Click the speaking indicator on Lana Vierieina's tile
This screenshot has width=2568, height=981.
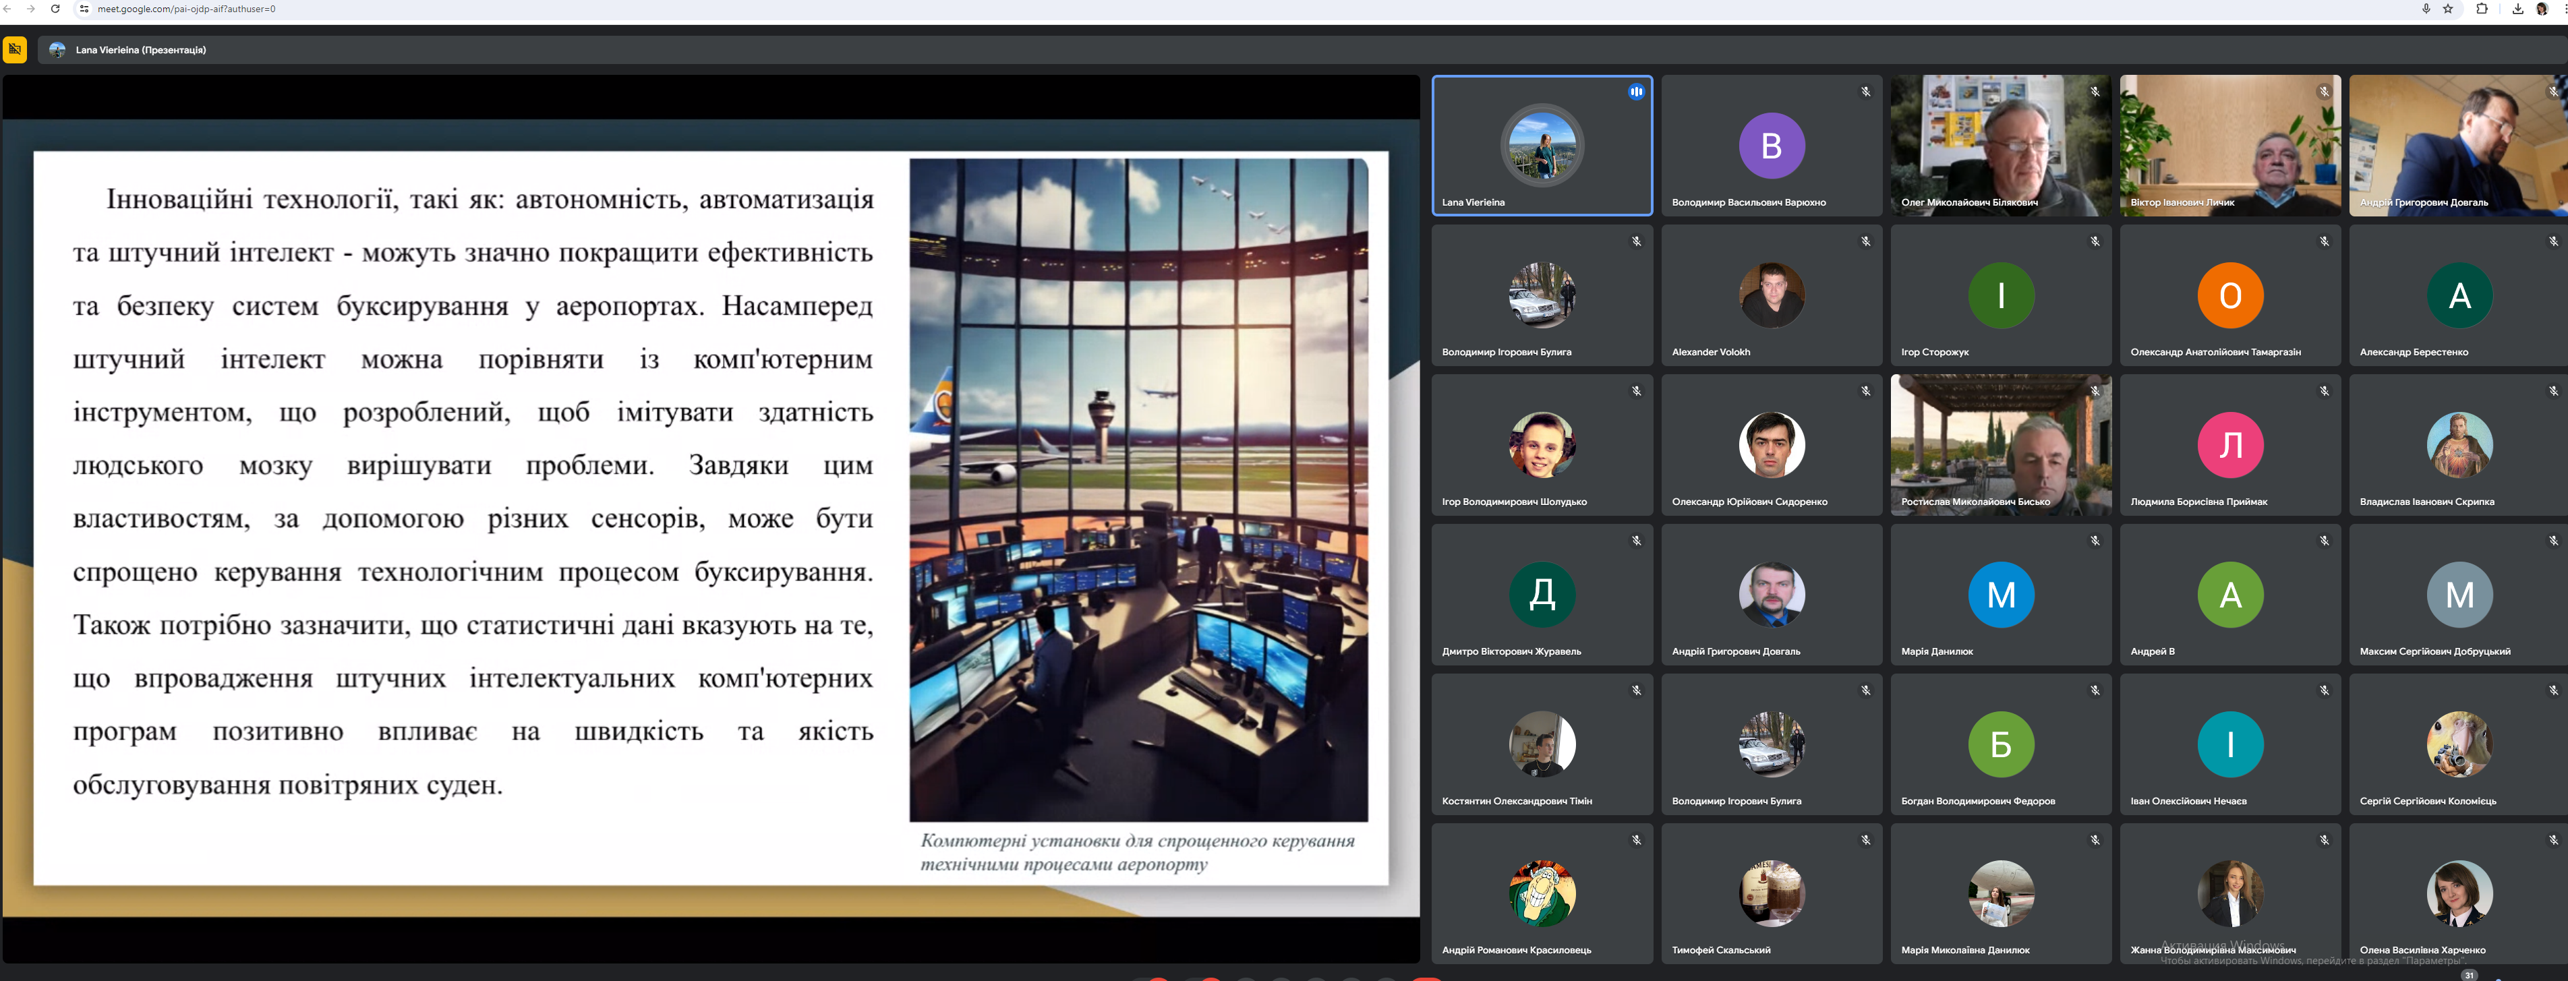1636,92
